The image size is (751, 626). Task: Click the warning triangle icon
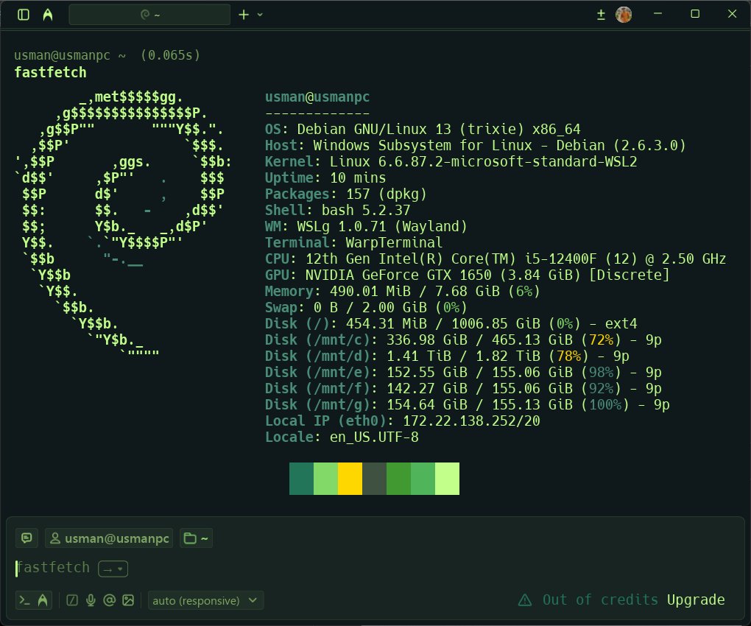[x=525, y=599]
